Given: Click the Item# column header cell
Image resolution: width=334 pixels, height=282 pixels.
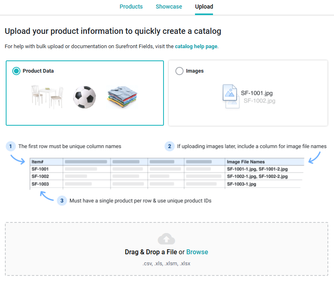Looking at the screenshot, I should click(38, 162).
